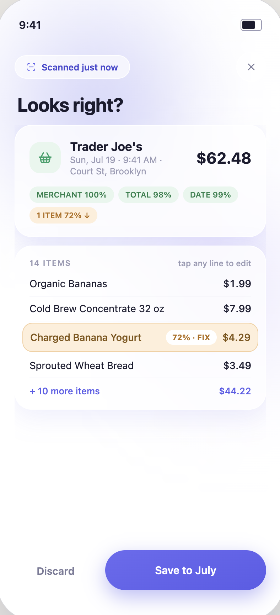Image resolution: width=280 pixels, height=615 pixels.
Task: Tap the Scanned just now chip
Action: tap(72, 67)
